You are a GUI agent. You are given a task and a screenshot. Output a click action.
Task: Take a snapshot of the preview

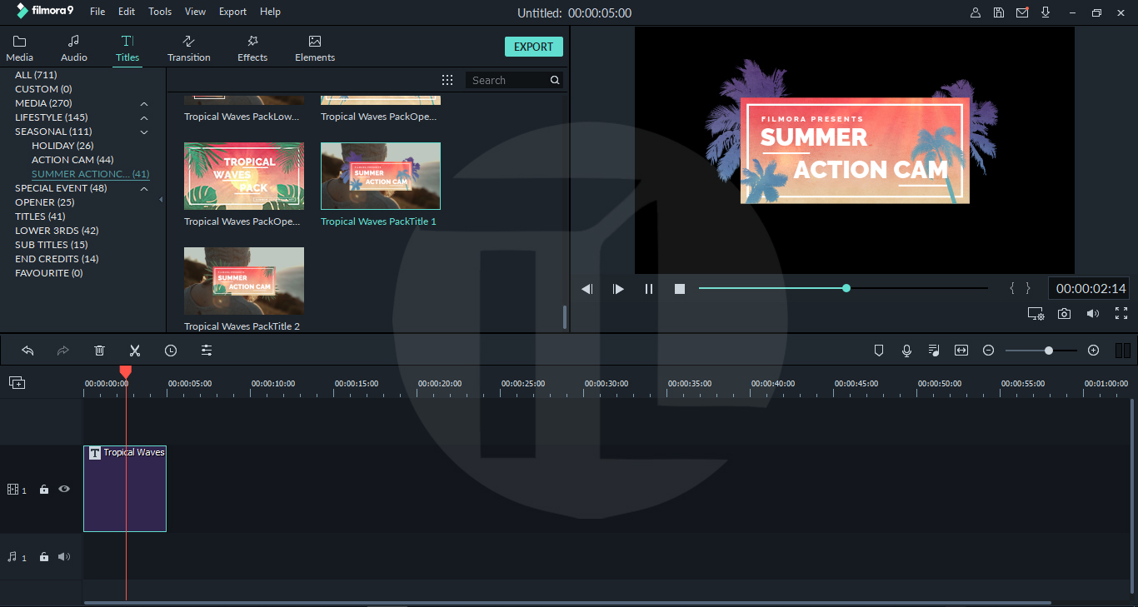coord(1064,313)
